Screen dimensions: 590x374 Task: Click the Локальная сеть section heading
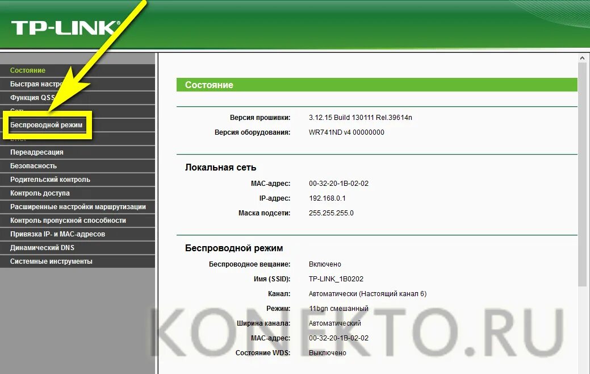(220, 167)
